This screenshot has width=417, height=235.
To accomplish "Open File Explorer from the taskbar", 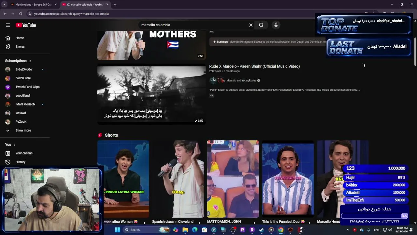I will [x=185, y=230].
